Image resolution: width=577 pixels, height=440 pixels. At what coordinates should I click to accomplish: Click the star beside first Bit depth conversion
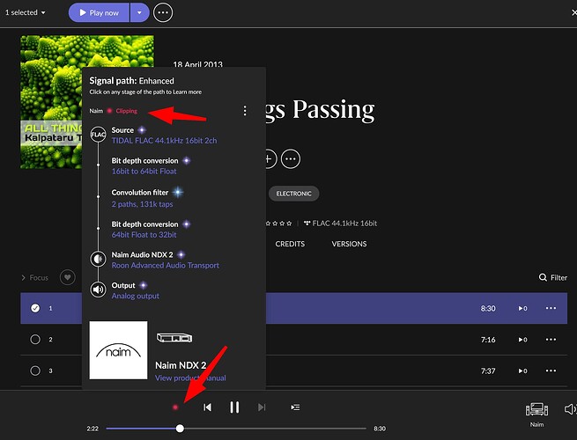click(x=187, y=160)
